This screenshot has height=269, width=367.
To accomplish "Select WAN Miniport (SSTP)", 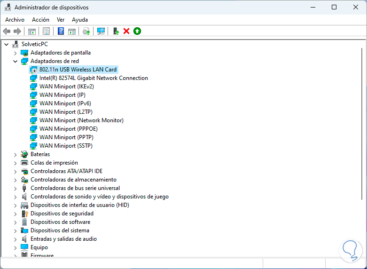I will (66, 145).
